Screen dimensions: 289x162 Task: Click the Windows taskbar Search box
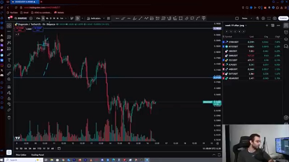coord(14,160)
